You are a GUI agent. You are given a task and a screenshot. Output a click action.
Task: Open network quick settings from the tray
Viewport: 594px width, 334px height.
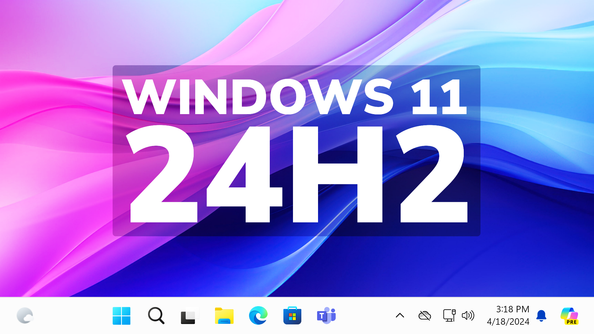click(x=450, y=316)
